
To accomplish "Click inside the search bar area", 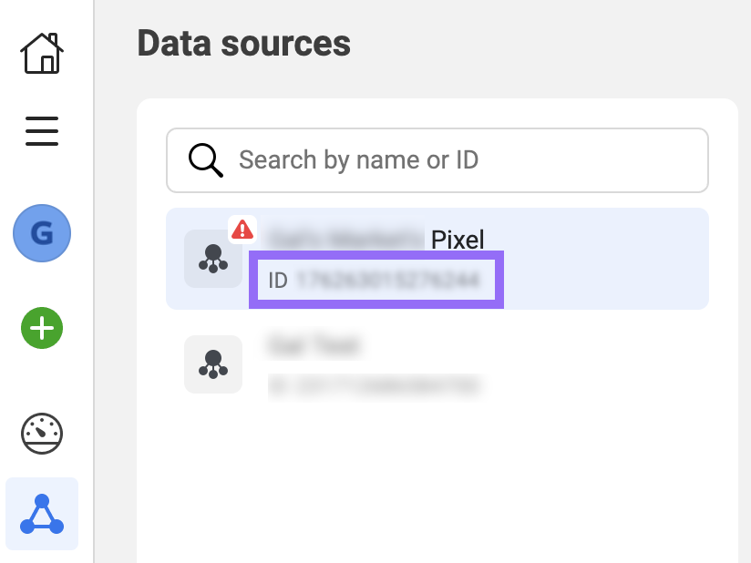I will (437, 160).
